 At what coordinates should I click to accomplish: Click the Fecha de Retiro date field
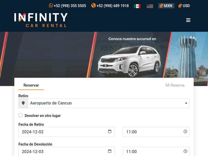tap(67, 132)
